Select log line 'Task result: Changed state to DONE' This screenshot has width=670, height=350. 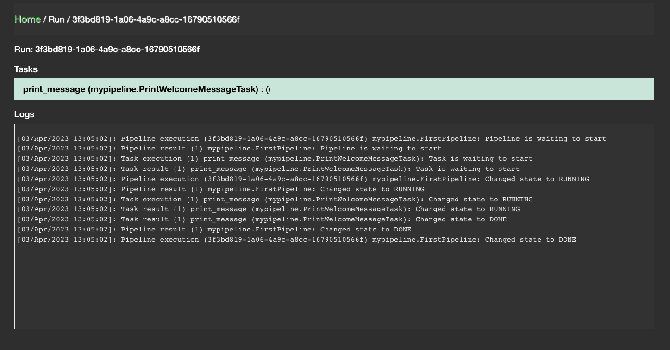[x=262, y=219]
